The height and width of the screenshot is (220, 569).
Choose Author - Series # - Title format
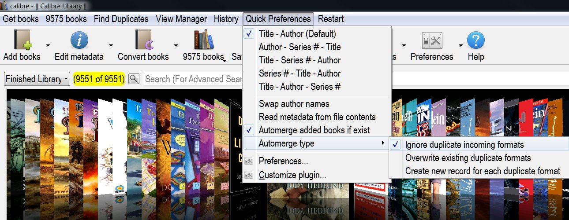317,47
